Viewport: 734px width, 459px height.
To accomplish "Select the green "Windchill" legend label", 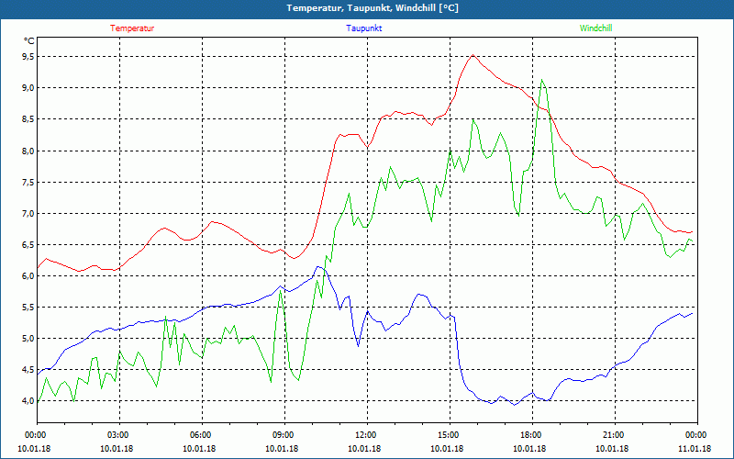I will click(595, 28).
